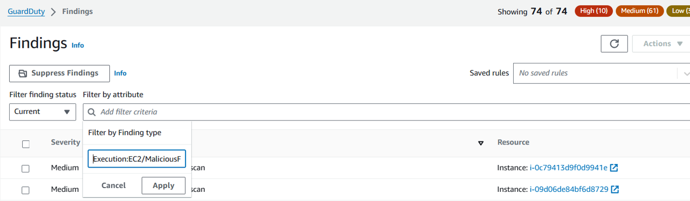Image resolution: width=690 pixels, height=201 pixels.
Task: Open the Info link beside Findings heading
Action: click(78, 46)
